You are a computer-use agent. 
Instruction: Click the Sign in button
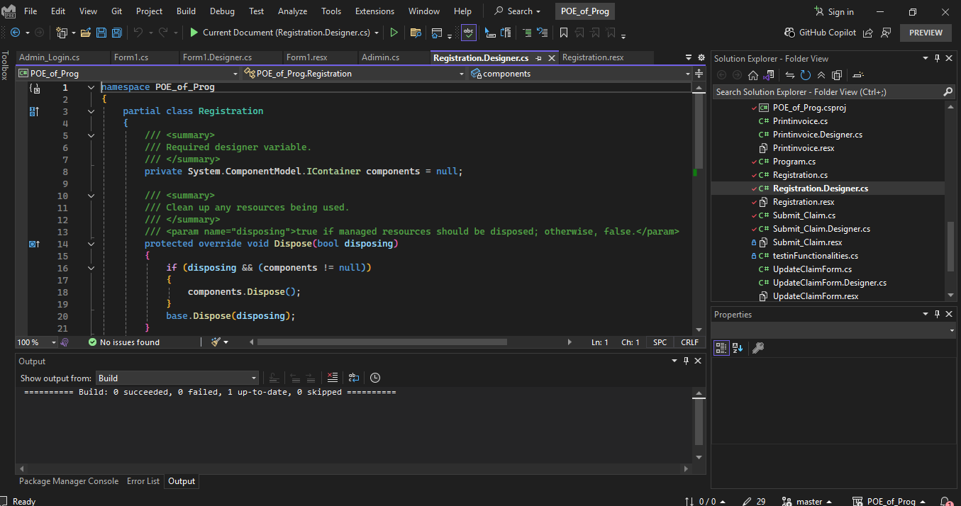[x=834, y=11]
